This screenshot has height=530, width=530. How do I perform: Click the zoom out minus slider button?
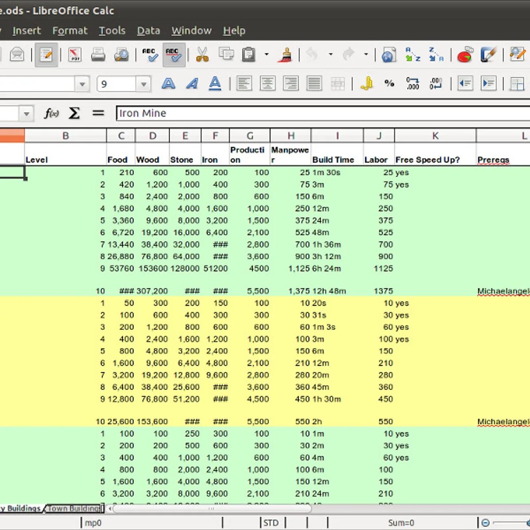(x=485, y=523)
